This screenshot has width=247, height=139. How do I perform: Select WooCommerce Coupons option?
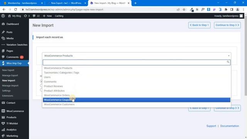pos(137,100)
